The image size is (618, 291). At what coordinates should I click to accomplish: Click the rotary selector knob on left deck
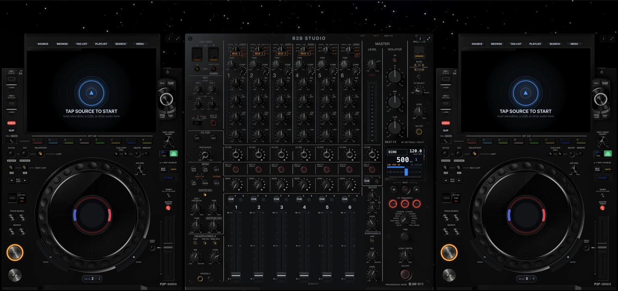(166, 99)
